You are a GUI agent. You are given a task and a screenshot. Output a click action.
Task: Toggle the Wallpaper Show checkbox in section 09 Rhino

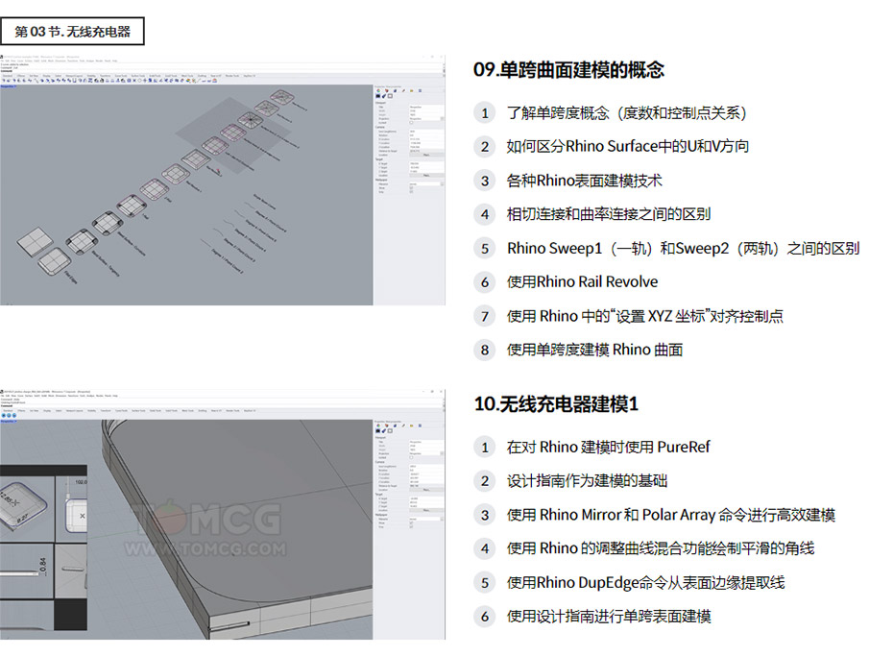click(x=411, y=188)
